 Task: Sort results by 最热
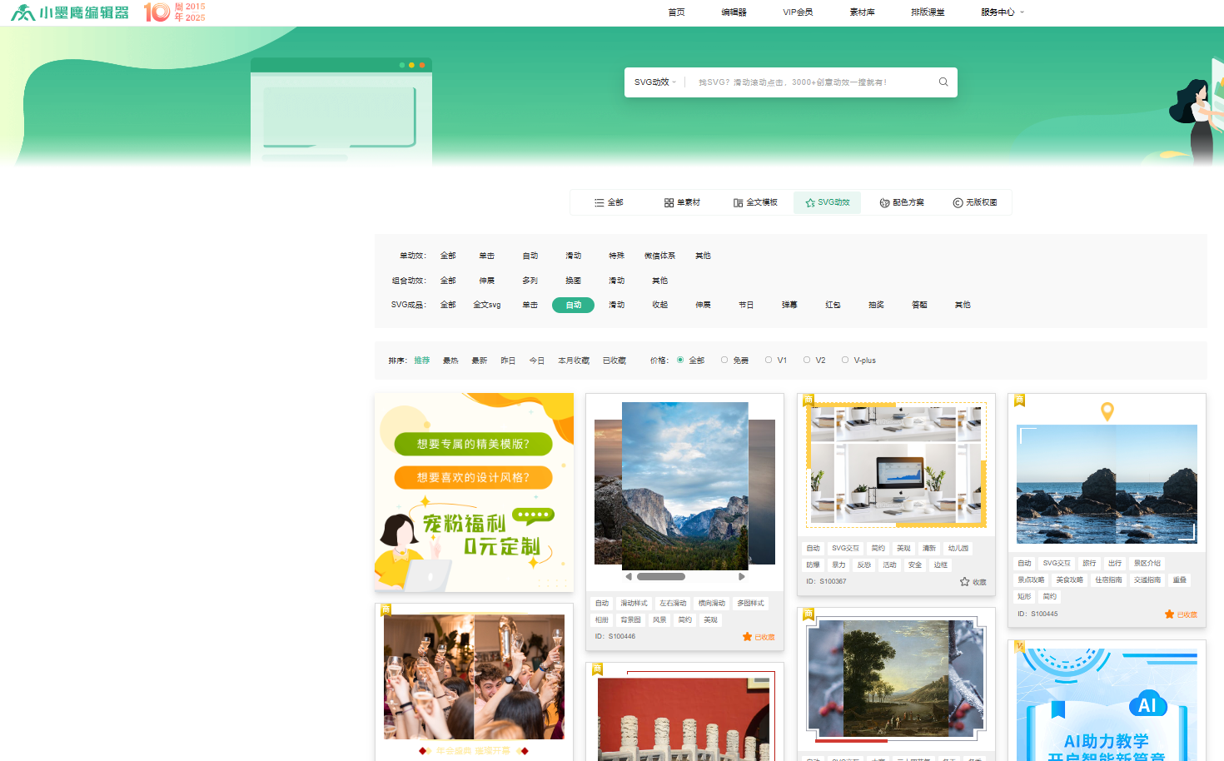coord(450,361)
